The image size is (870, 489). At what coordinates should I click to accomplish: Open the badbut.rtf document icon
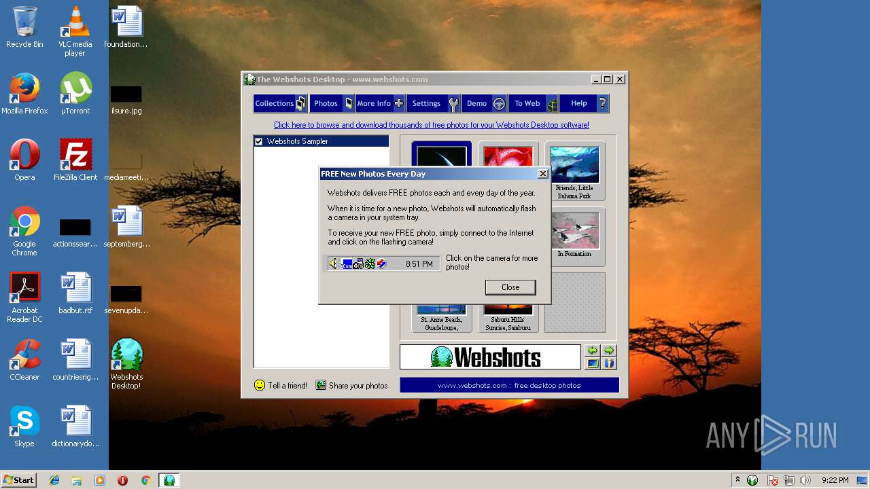coord(75,293)
